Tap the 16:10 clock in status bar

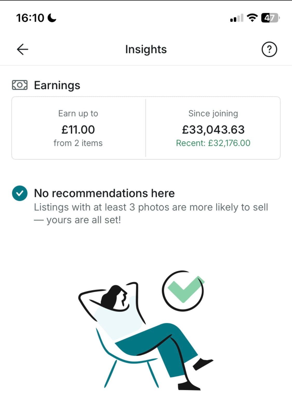(30, 18)
